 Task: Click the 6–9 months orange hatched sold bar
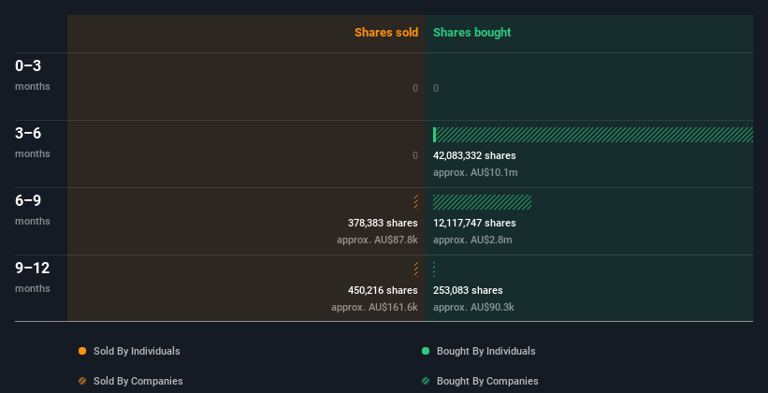[416, 202]
